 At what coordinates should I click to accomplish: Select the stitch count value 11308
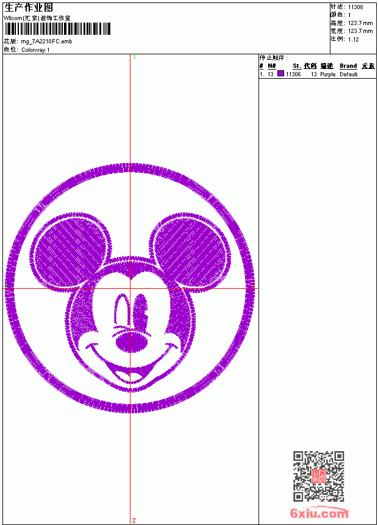click(x=355, y=7)
